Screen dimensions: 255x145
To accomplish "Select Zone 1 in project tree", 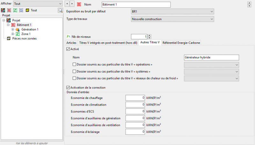I will 26,34.
